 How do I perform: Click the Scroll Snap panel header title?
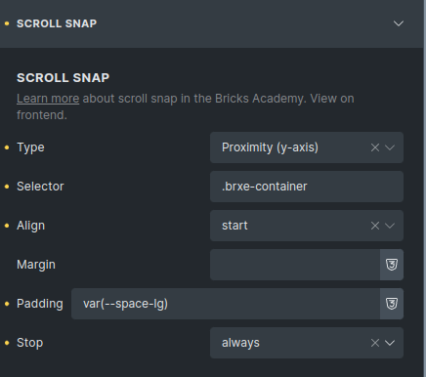click(57, 23)
